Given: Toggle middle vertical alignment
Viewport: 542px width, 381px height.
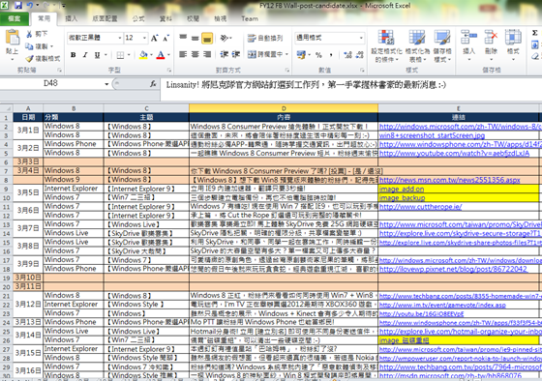Looking at the screenshot, I should [195, 38].
